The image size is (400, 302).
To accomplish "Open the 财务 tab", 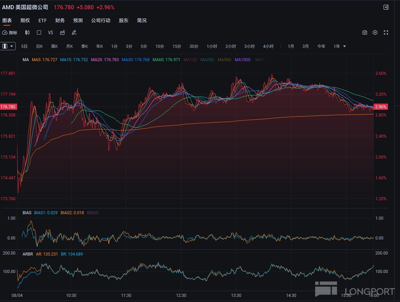I will pos(60,20).
